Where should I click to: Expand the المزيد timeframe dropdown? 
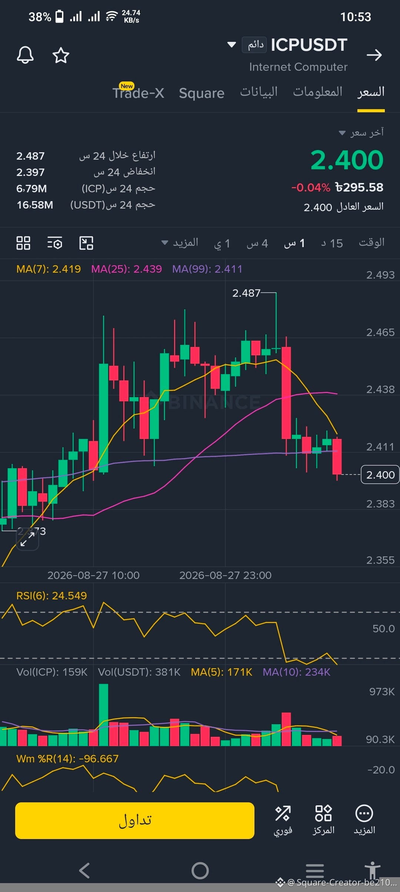(180, 243)
